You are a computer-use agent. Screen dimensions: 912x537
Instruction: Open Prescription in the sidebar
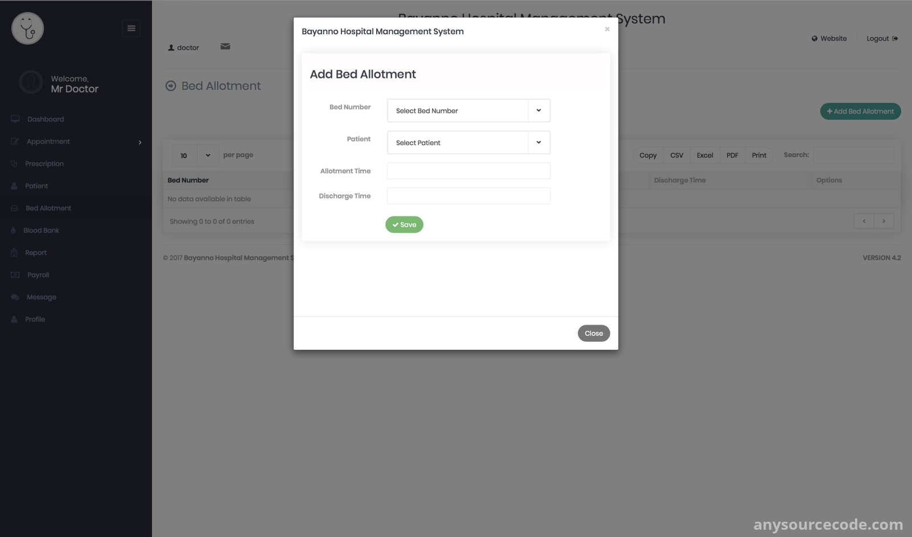click(44, 163)
